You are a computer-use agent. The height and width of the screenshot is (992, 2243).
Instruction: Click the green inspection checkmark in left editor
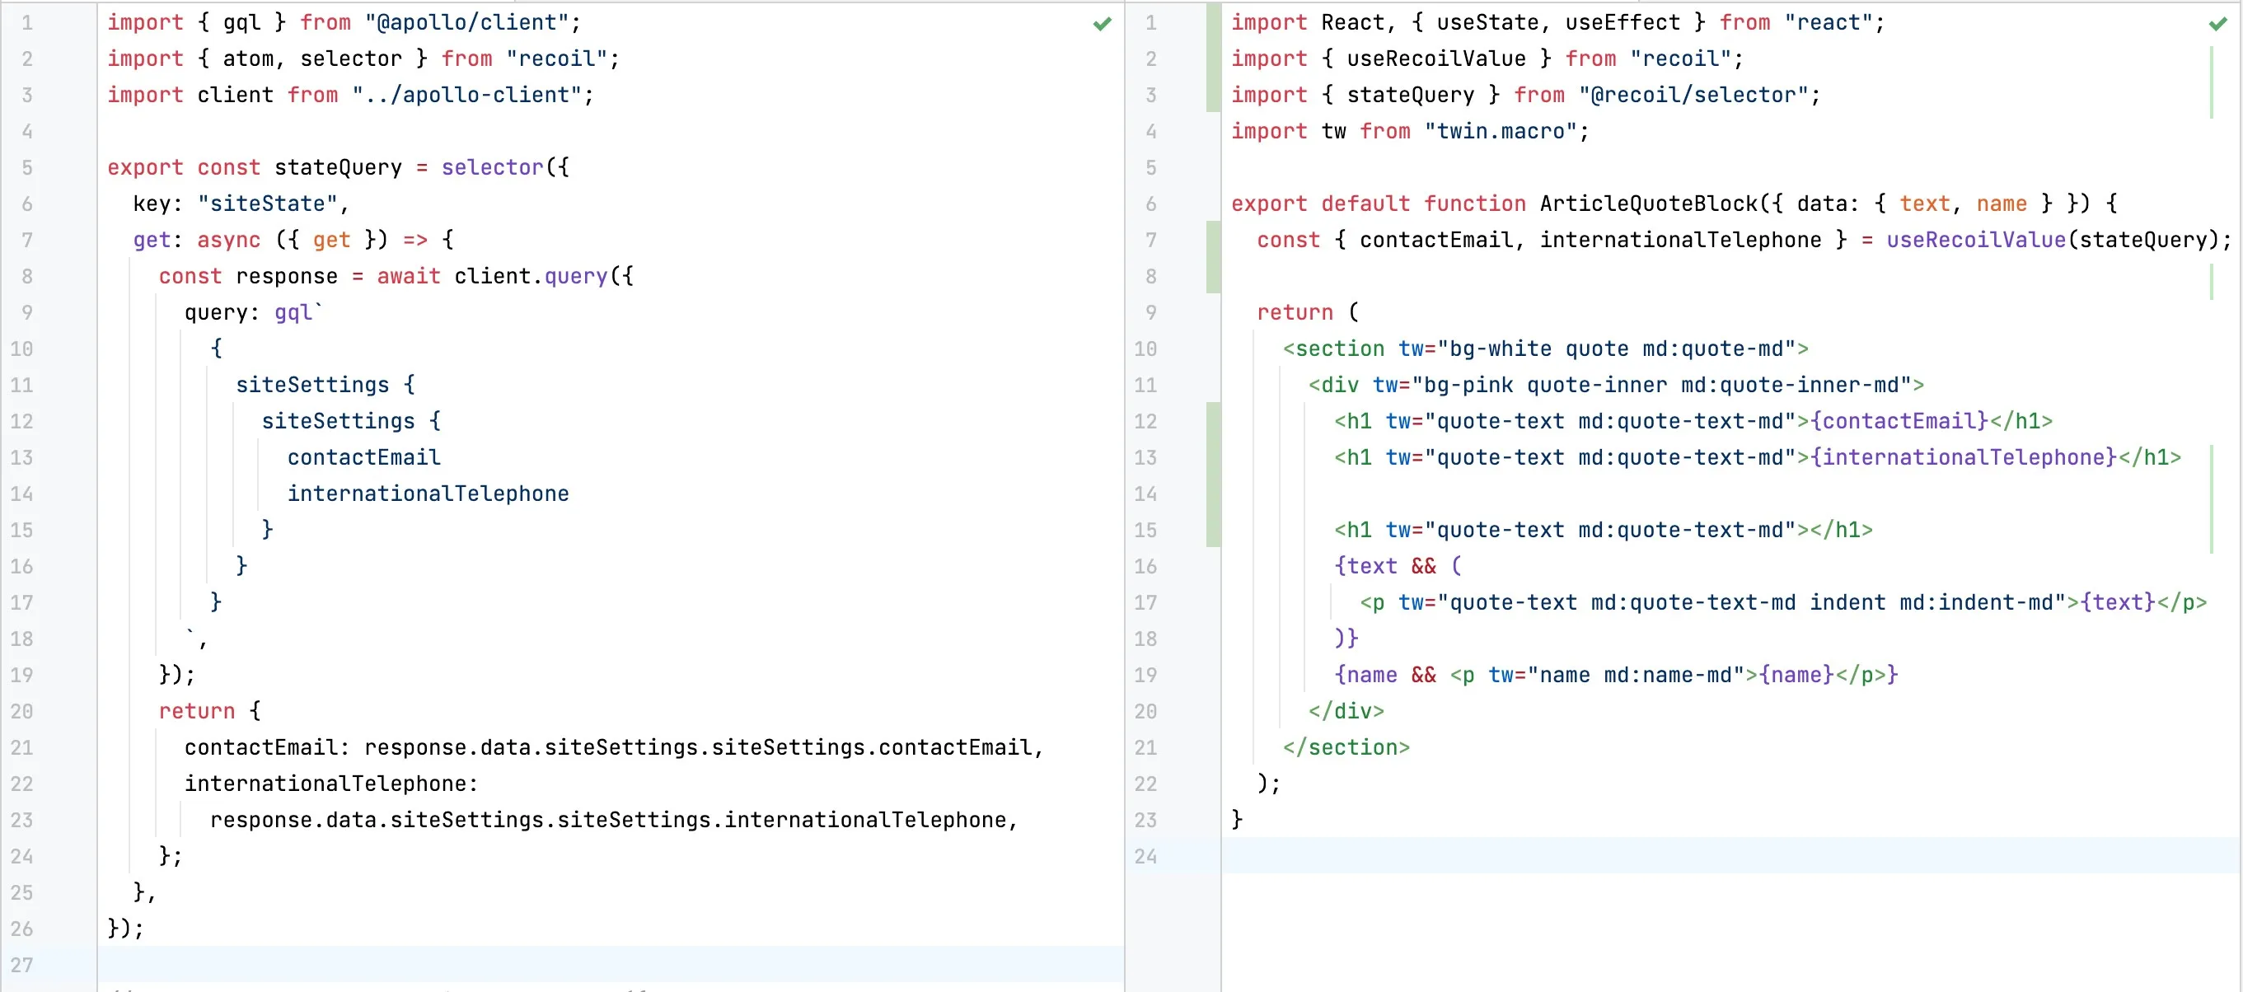pyautogui.click(x=1102, y=25)
